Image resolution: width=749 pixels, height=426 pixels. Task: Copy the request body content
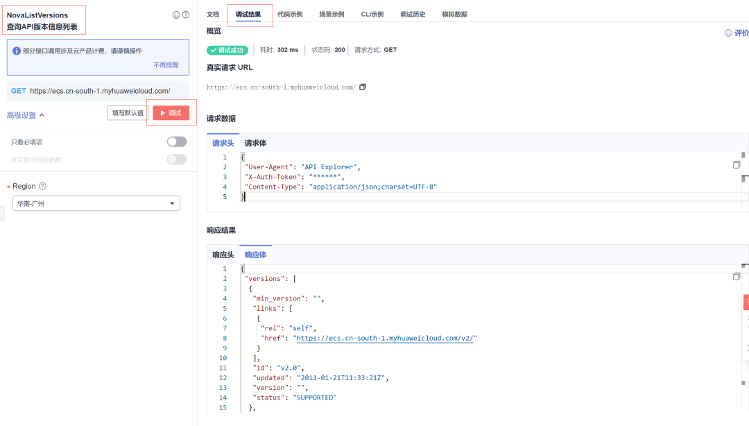pyautogui.click(x=737, y=164)
